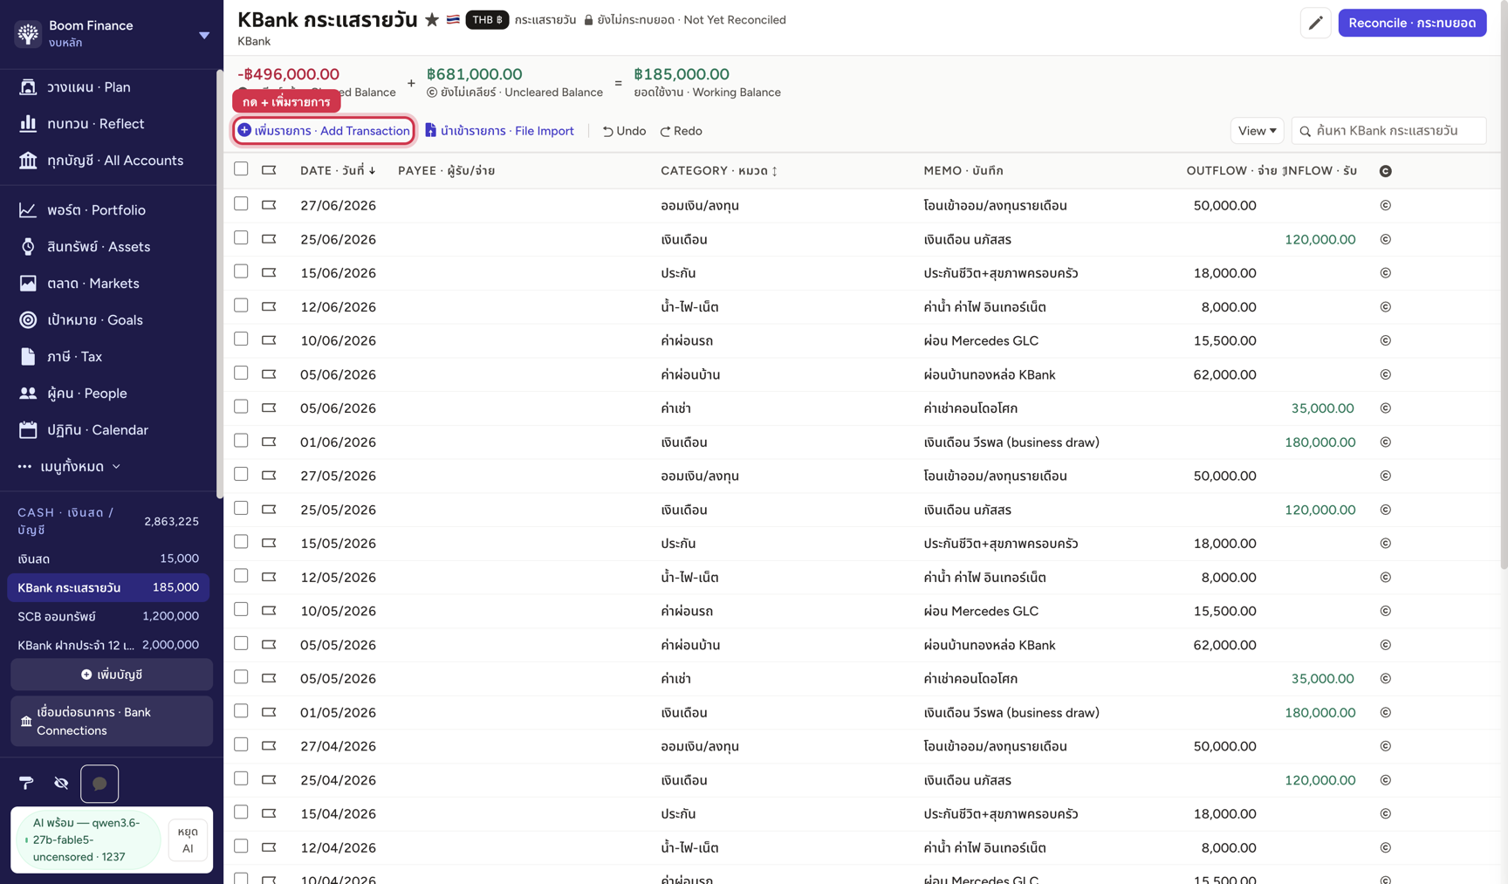Screen dimensions: 1508x884
Task: Check the 25/06/2026 salary row checkbox
Action: coord(241,237)
